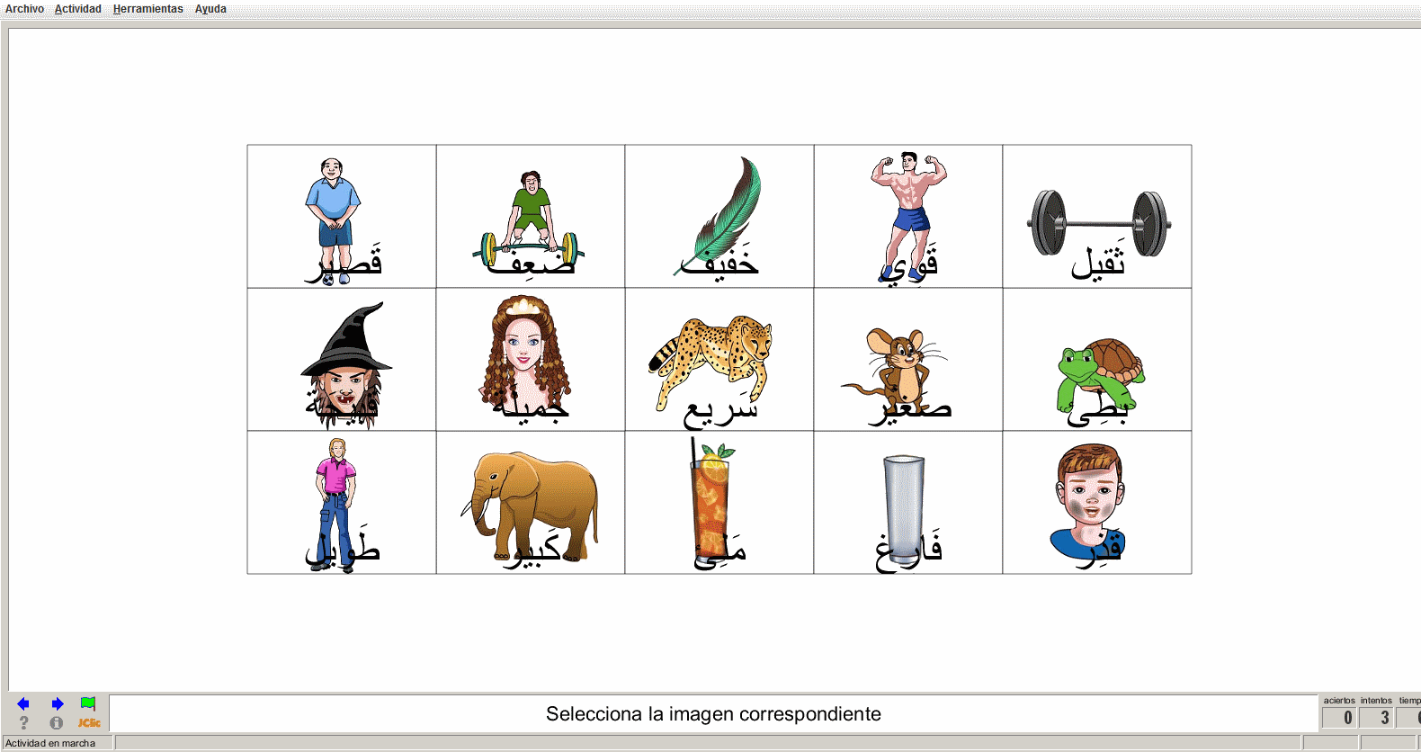Click the JClic logo icon

click(88, 722)
